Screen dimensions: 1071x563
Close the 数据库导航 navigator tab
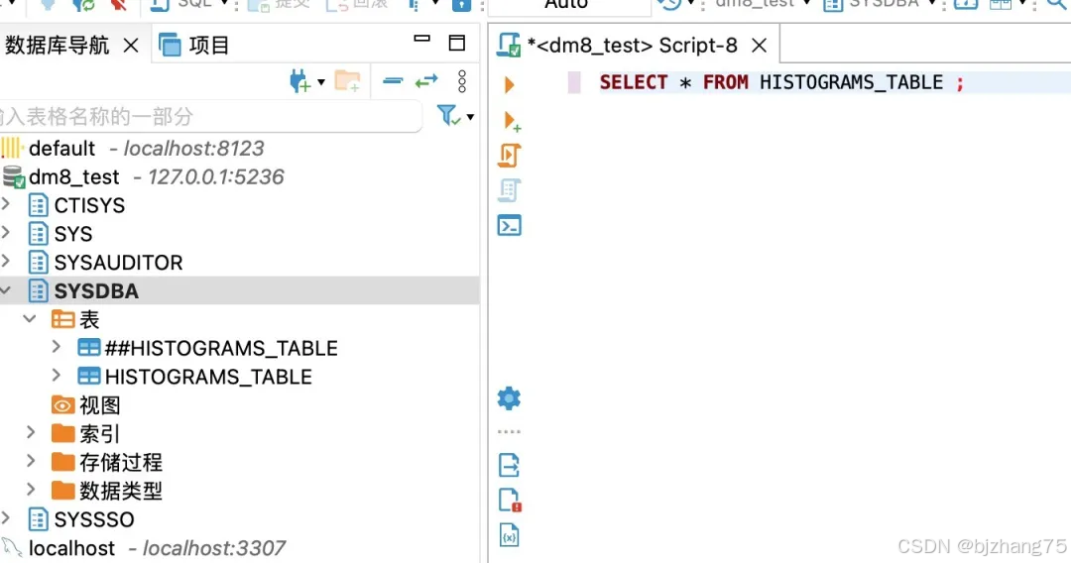pos(131,46)
